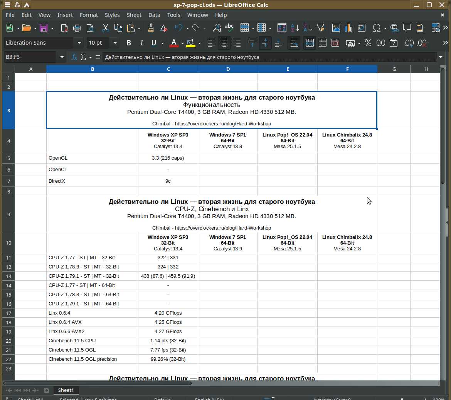This screenshot has width=451, height=400.
Task: Click the Cut scissors icon
Action: click(105, 28)
